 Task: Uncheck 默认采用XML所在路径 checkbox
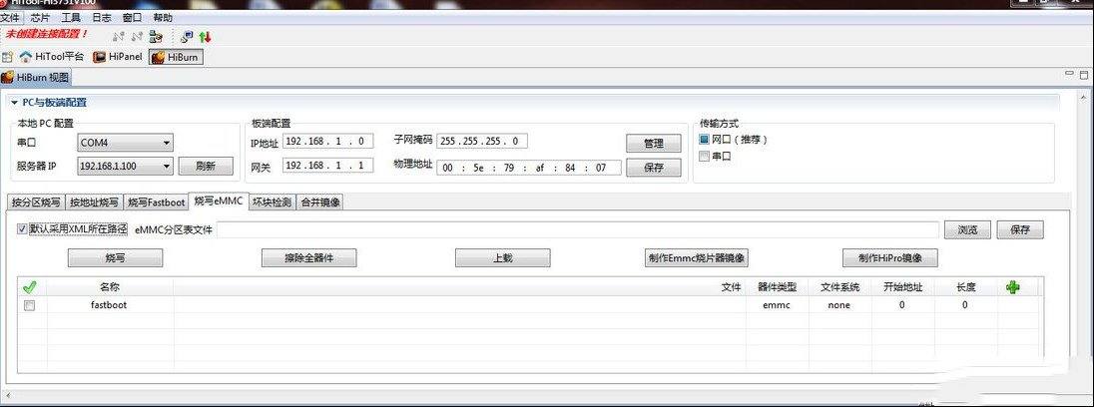coord(22,228)
